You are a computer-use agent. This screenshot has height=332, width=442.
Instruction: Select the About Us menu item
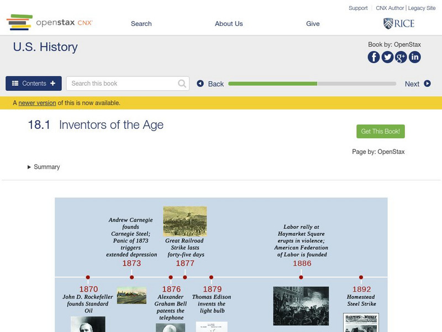229,24
